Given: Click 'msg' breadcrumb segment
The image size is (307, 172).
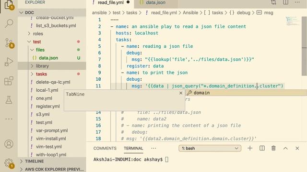Looking at the screenshot, I should [269, 13].
